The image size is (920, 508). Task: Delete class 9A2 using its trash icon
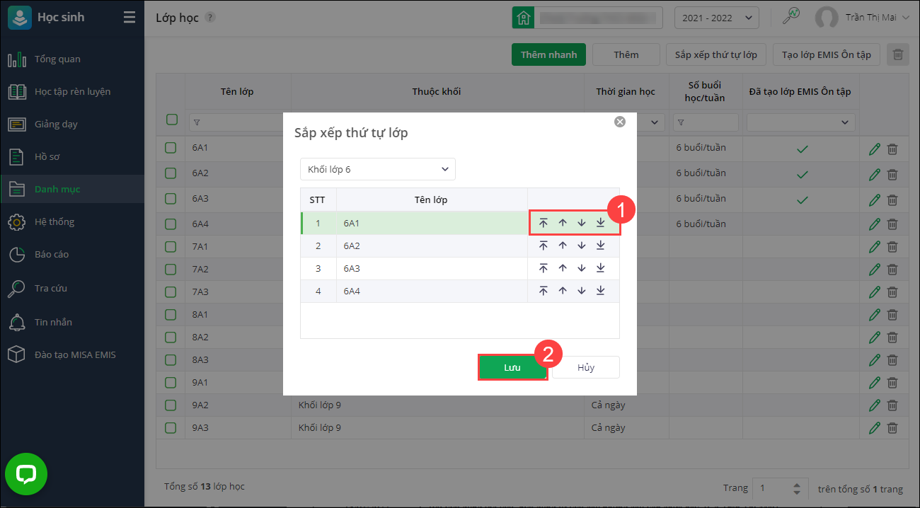click(x=892, y=405)
